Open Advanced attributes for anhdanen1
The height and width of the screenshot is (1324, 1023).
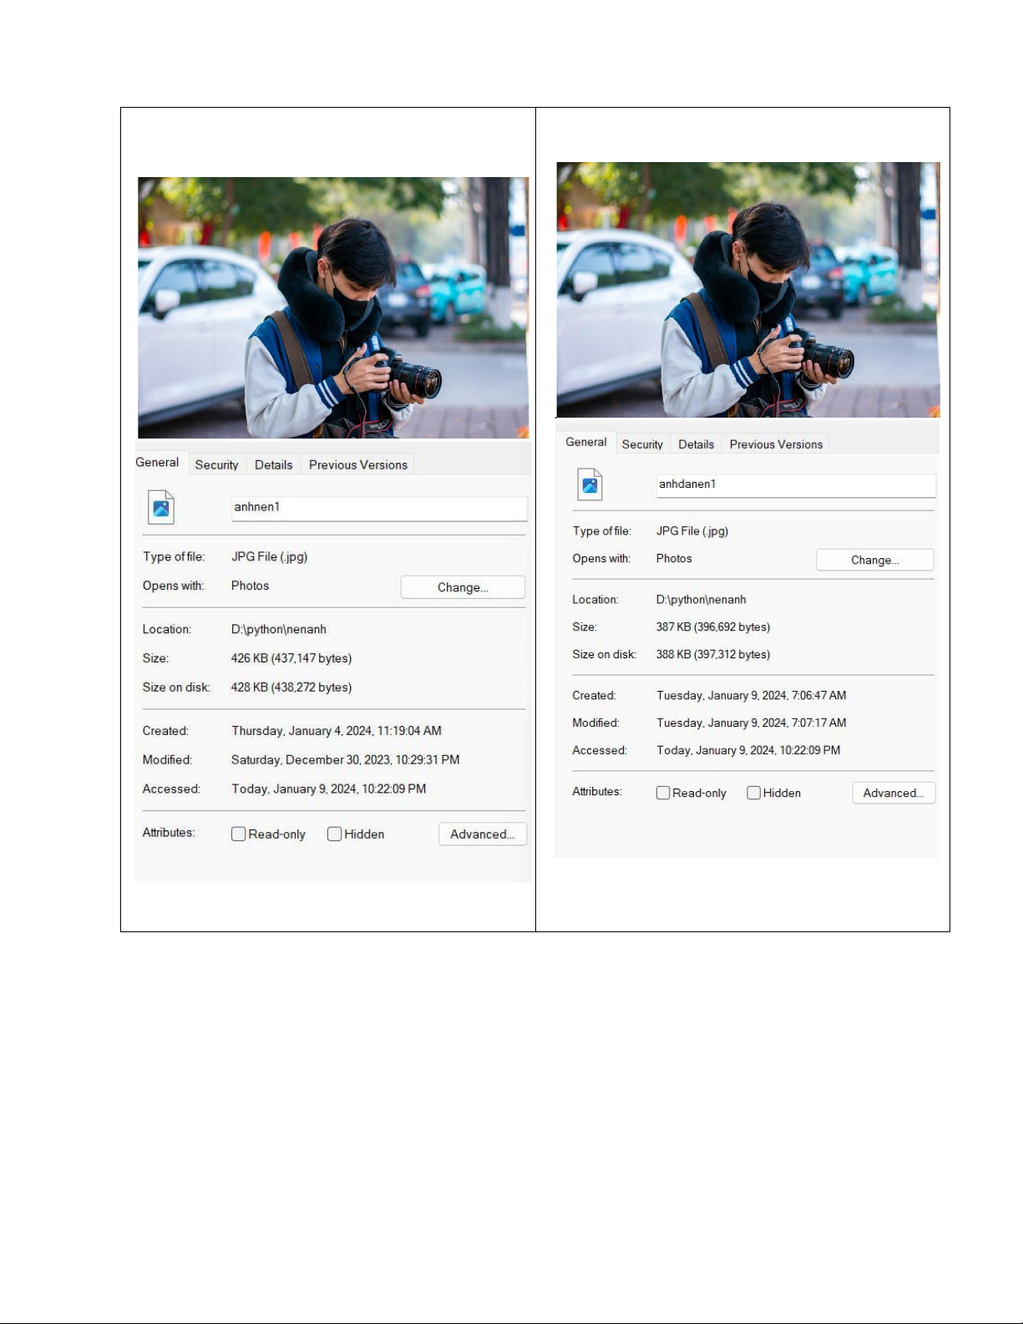[893, 793]
